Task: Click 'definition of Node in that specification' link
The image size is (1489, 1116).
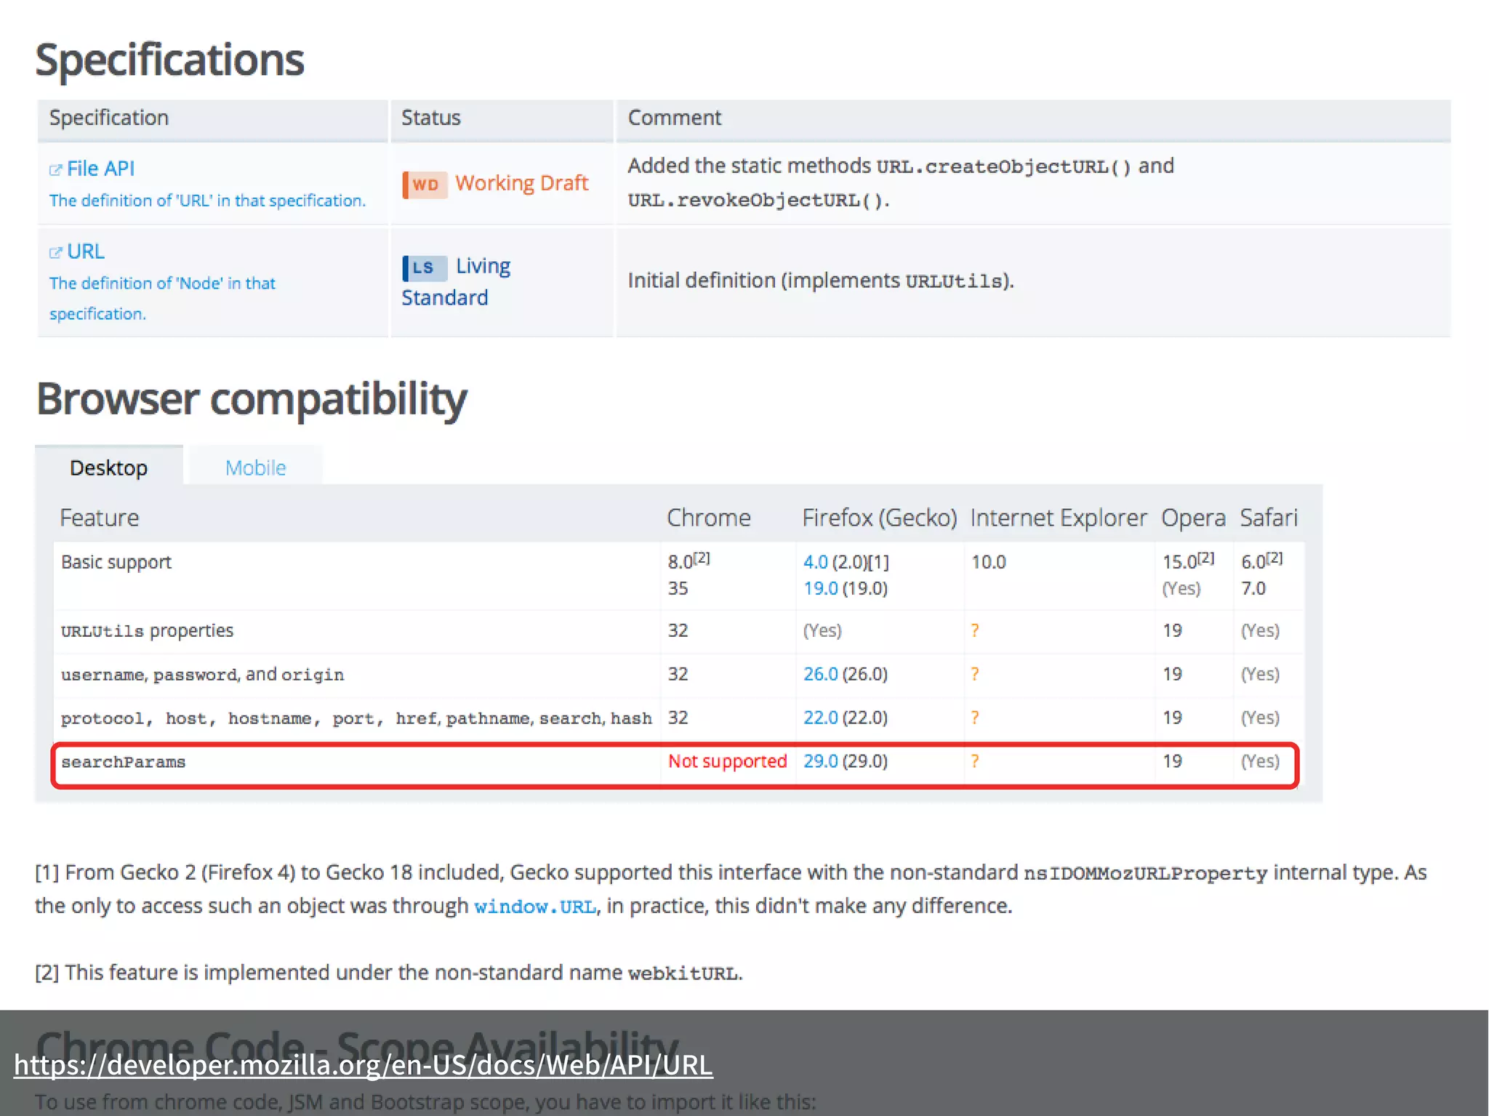Action: coord(162,284)
